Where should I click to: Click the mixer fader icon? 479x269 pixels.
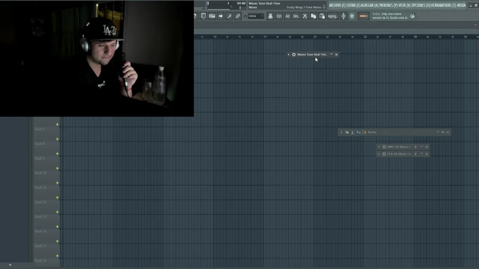point(344,16)
